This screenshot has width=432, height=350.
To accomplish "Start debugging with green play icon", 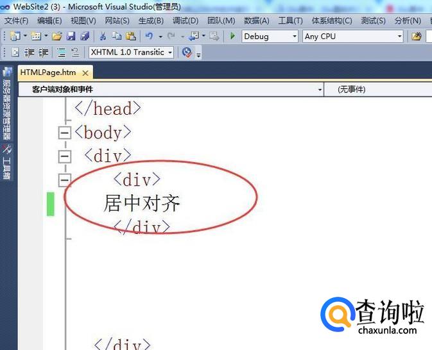I will 232,37.
